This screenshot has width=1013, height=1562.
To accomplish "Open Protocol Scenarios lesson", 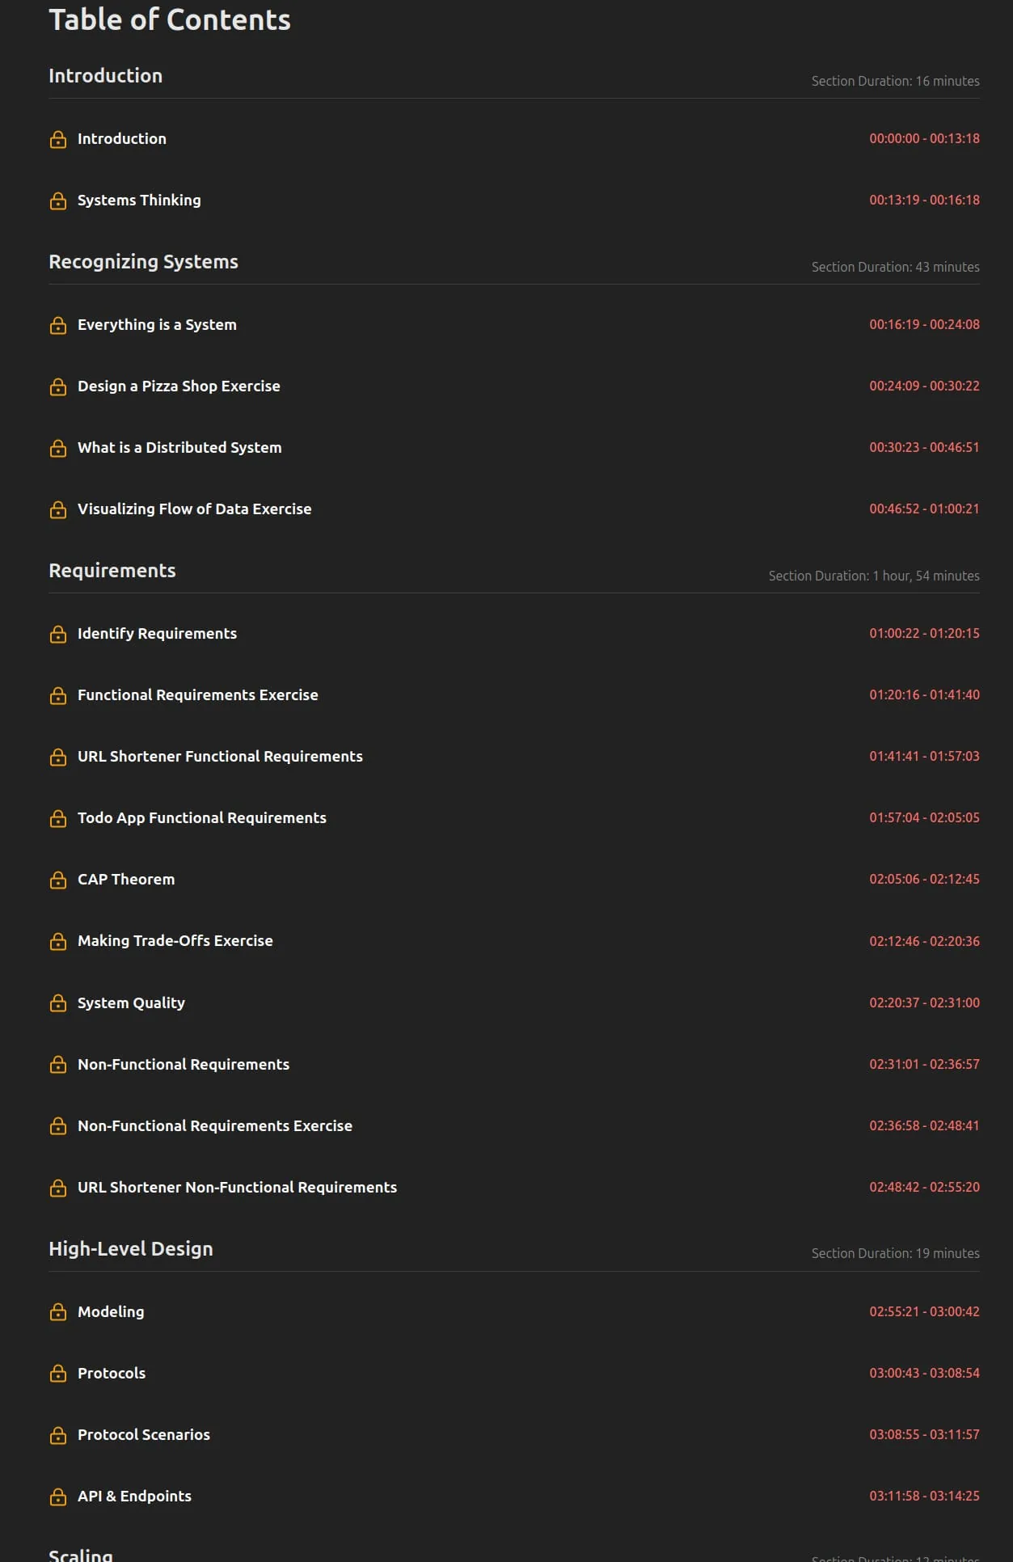I will pyautogui.click(x=144, y=1435).
